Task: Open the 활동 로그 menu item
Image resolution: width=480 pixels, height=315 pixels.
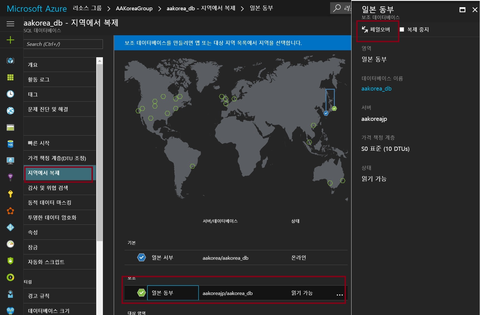Action: (60, 79)
